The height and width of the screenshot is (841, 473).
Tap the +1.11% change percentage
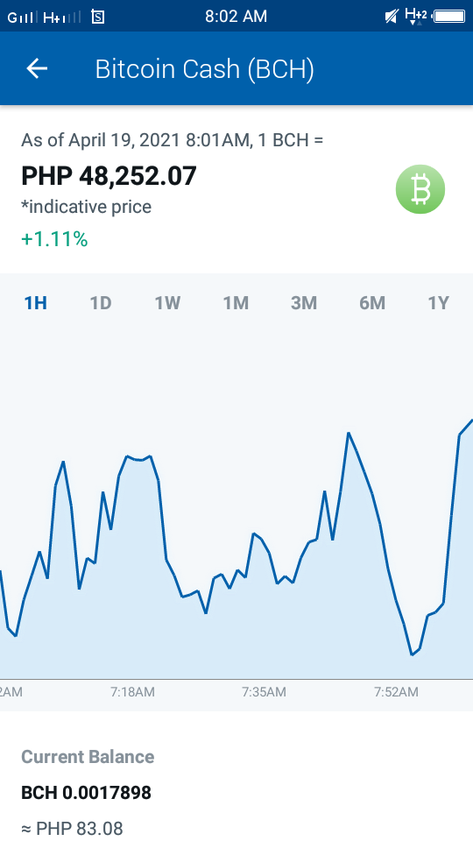(x=54, y=239)
